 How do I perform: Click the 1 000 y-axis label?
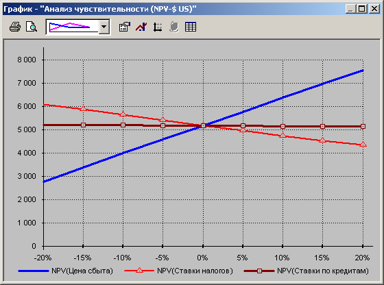(x=27, y=223)
